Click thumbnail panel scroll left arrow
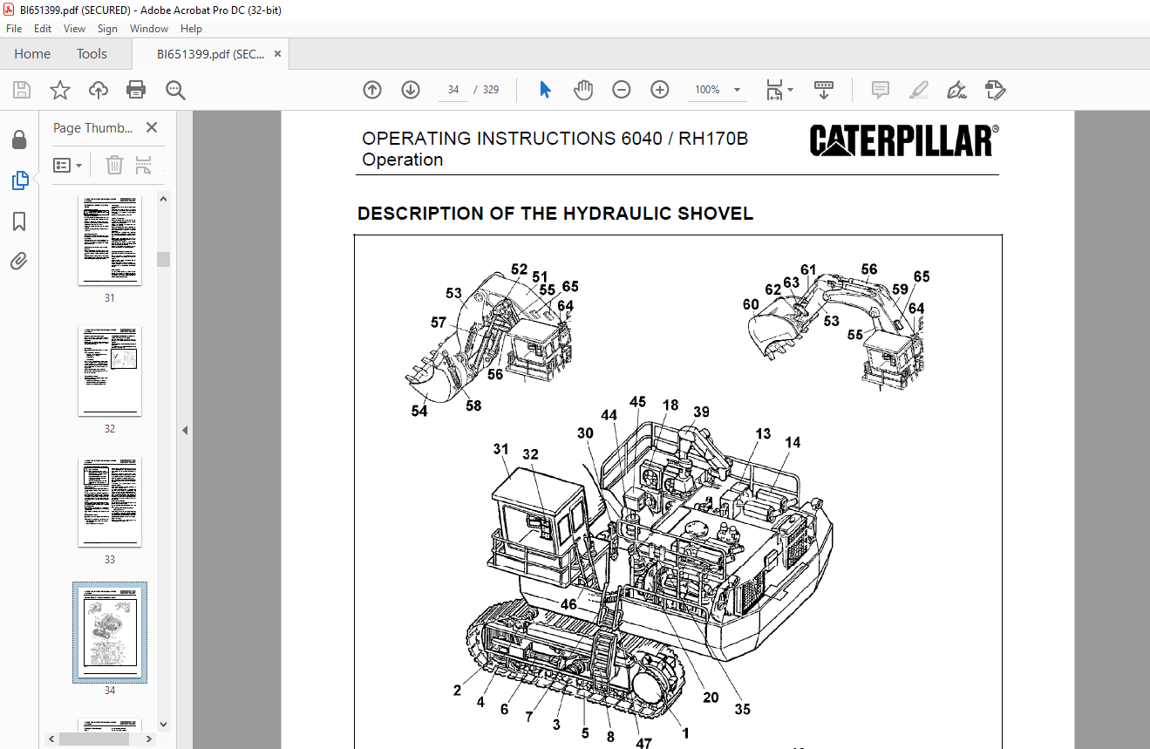This screenshot has height=749, width=1150. point(52,739)
